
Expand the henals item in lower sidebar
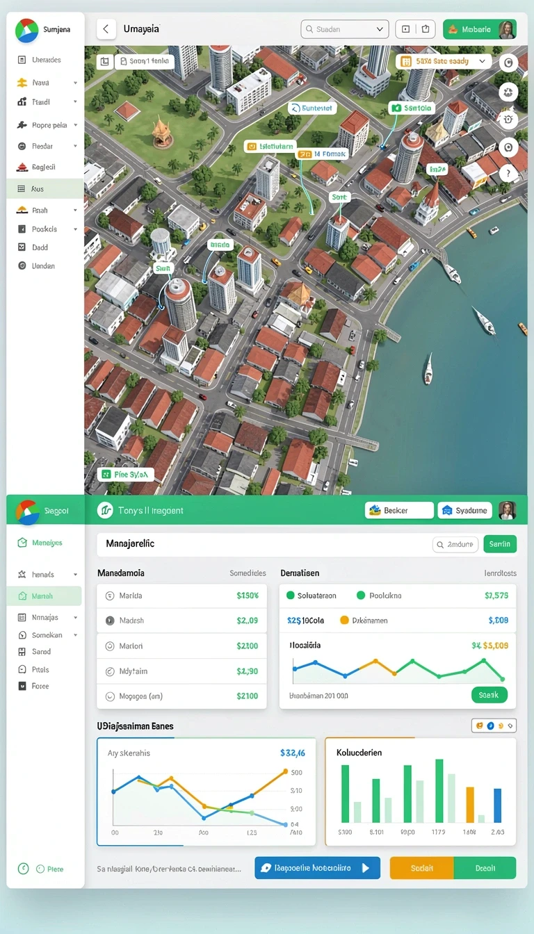pyautogui.click(x=75, y=575)
